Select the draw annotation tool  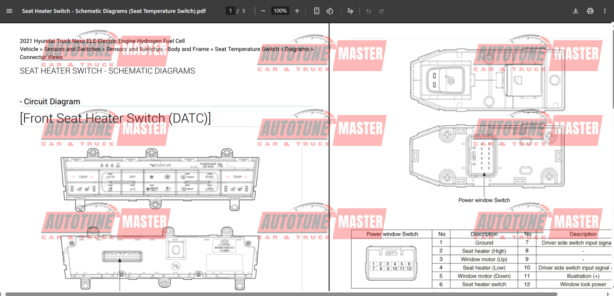(x=350, y=11)
